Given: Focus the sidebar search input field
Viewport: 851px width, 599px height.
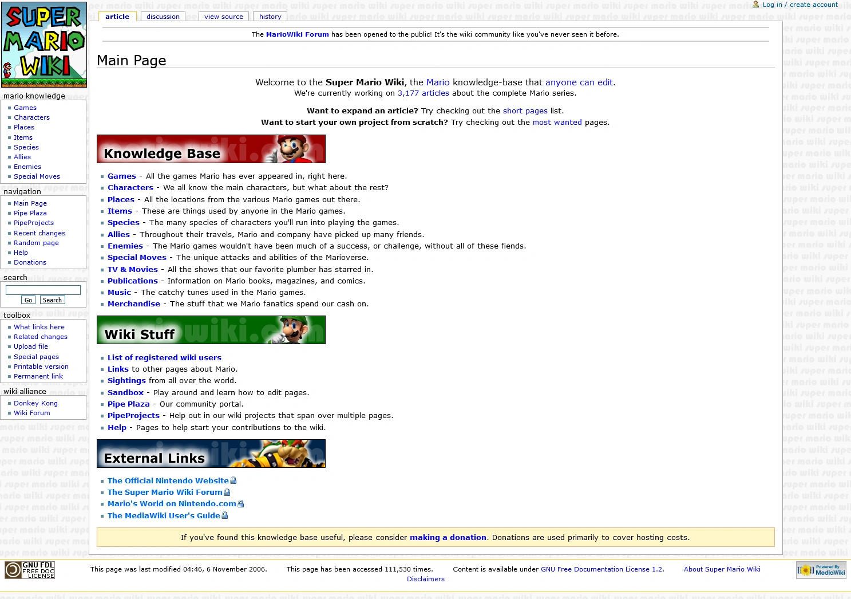Looking at the screenshot, I should 43,290.
